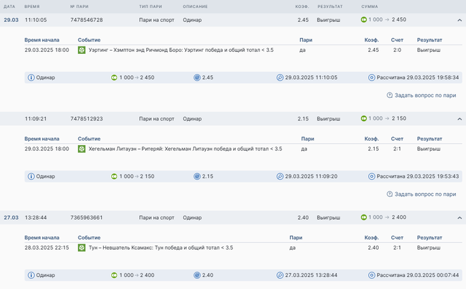Click the soccer ball icon beside the Уэртинг event

coord(81,50)
